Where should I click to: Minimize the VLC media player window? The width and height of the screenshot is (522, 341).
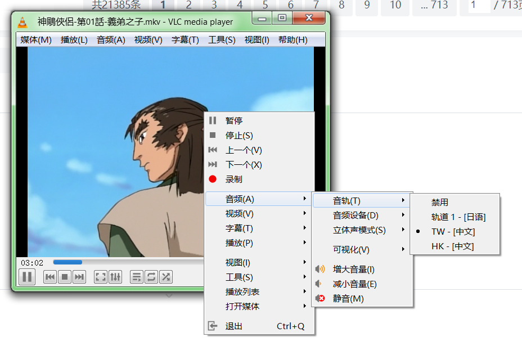pyautogui.click(x=262, y=19)
